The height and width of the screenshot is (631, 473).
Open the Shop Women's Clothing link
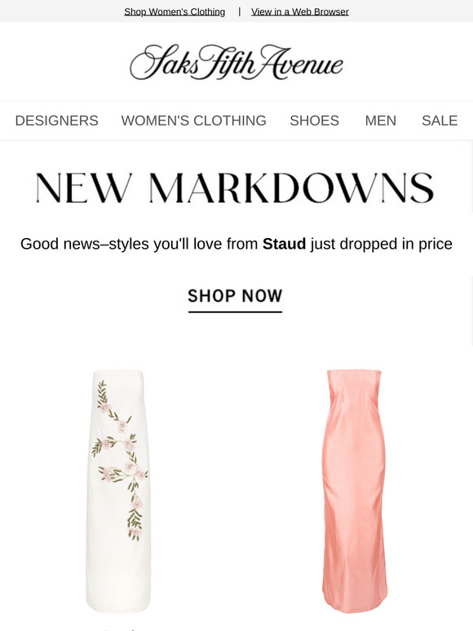coord(175,11)
